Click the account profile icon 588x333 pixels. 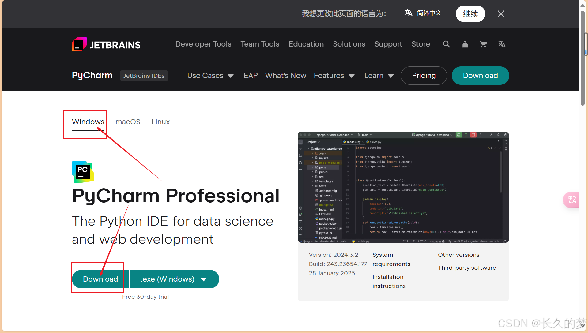pos(465,44)
